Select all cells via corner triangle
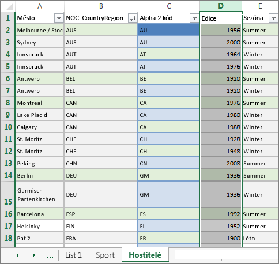 pyautogui.click(x=9, y=6)
